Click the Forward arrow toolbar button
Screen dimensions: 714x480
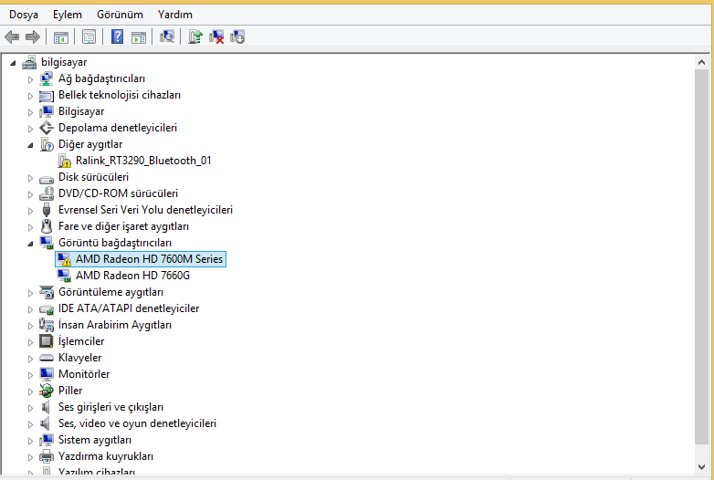tap(32, 37)
